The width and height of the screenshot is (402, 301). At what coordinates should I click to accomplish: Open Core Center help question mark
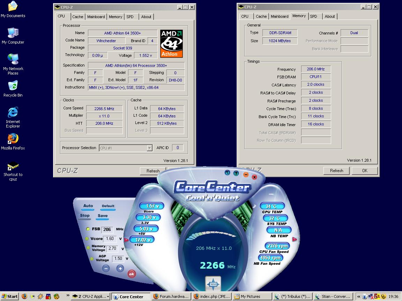(236, 173)
